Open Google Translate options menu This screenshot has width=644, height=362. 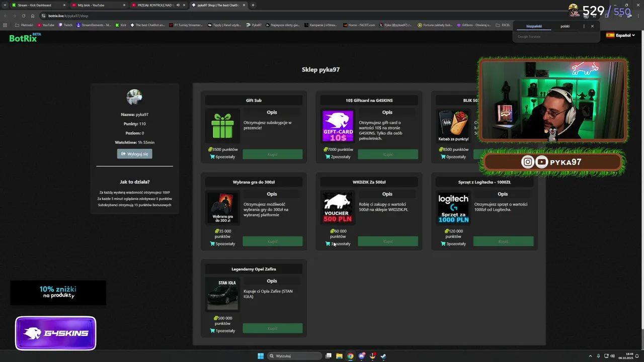click(x=584, y=26)
